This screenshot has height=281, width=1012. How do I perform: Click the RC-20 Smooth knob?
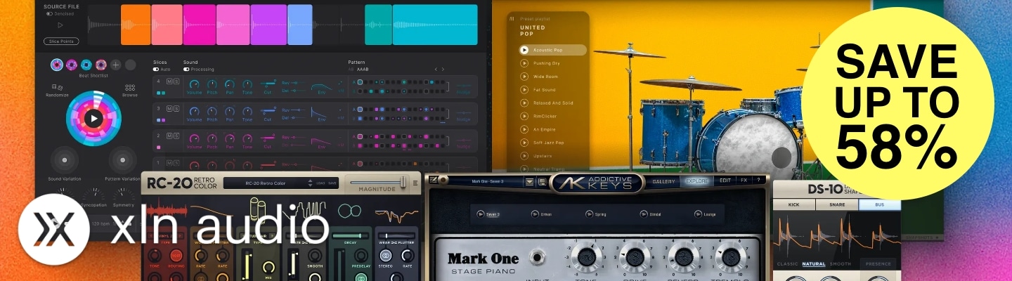(x=316, y=256)
